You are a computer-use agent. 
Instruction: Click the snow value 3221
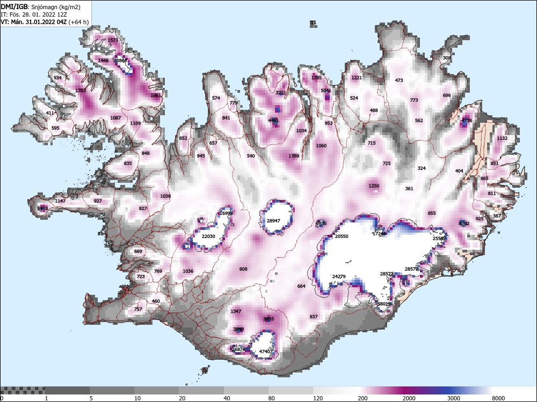point(281,93)
